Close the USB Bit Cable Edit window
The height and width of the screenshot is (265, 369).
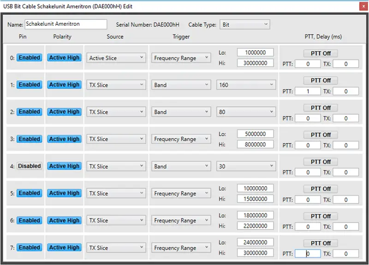(x=363, y=6)
